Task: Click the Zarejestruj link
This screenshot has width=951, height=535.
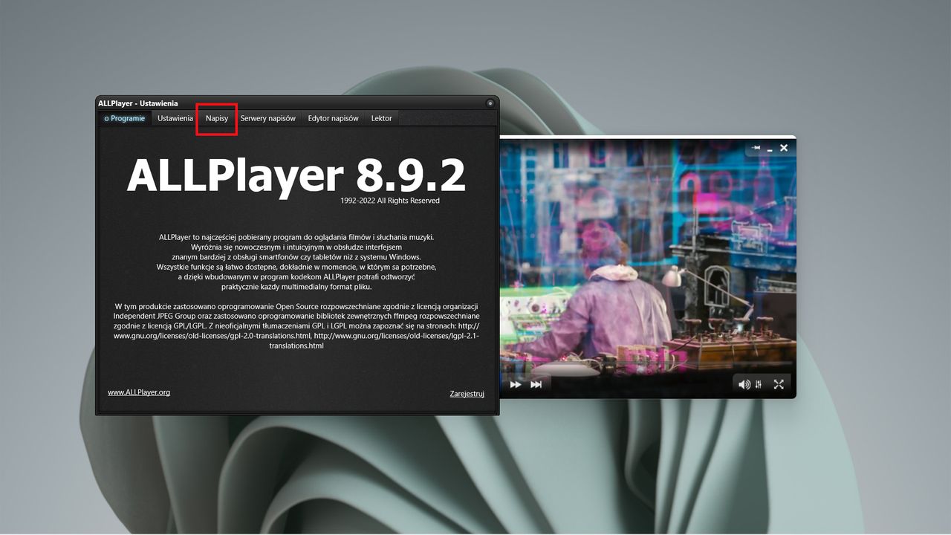Action: click(x=467, y=394)
